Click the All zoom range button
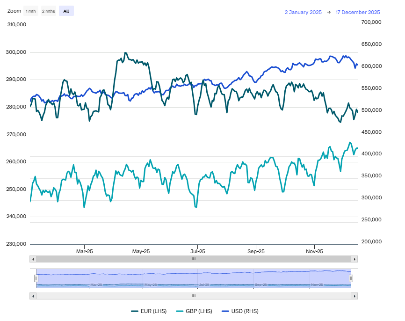This screenshot has width=405, height=321. 66,11
